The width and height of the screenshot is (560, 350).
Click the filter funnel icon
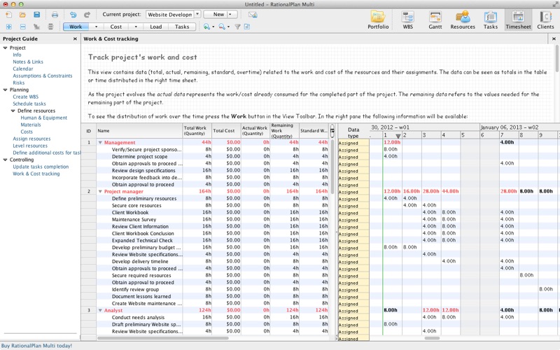237,27
